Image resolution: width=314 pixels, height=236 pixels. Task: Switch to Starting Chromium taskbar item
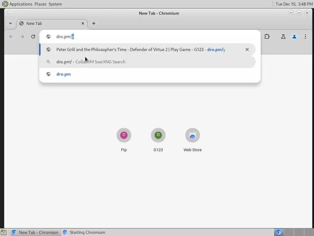(84, 232)
